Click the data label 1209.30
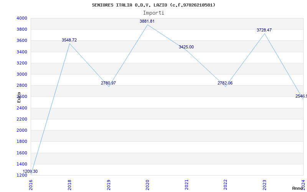This screenshot has width=307, height=192. [x=30, y=172]
